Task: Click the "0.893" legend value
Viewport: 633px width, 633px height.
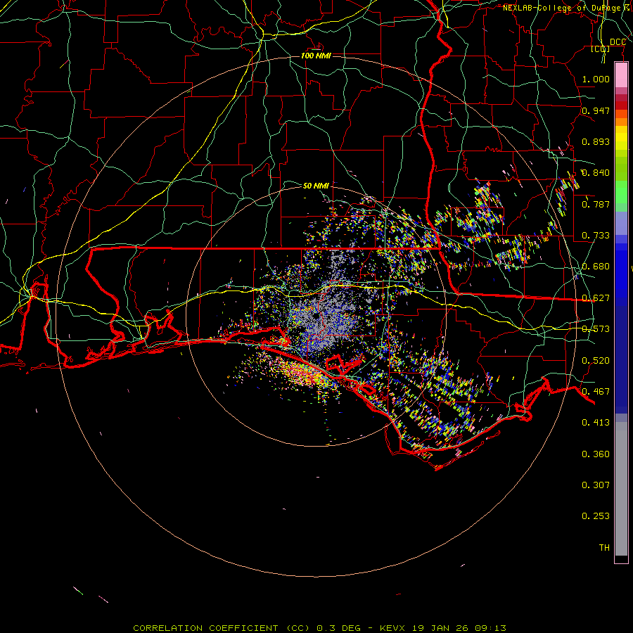Action: tap(596, 141)
